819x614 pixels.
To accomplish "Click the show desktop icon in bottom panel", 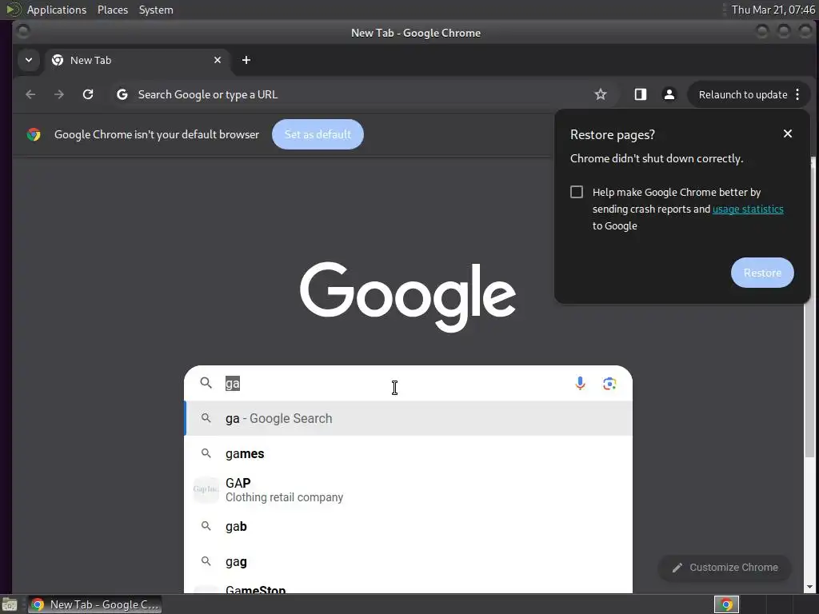I will [x=10, y=604].
